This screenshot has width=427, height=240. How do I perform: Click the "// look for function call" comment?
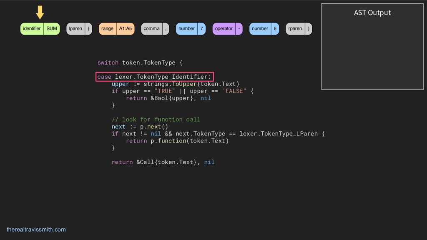(156, 119)
